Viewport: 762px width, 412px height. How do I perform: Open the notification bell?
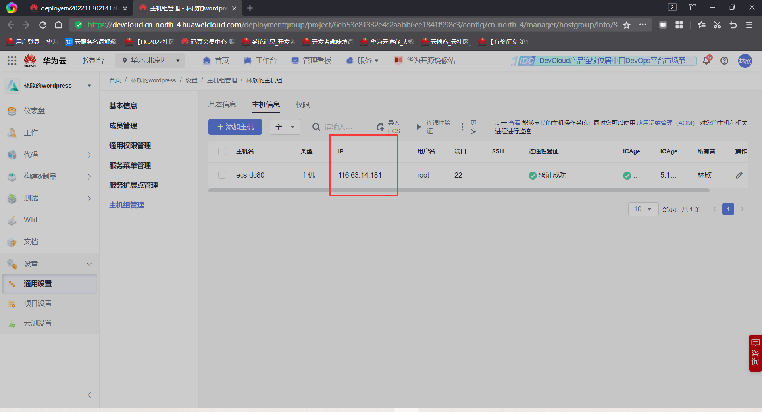point(706,61)
